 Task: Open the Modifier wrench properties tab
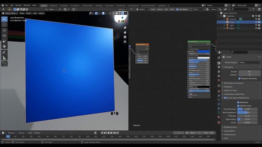[219, 96]
